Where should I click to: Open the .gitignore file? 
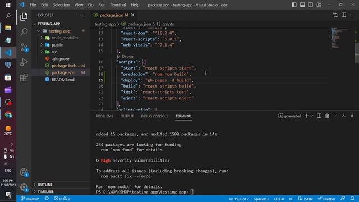coord(61,59)
